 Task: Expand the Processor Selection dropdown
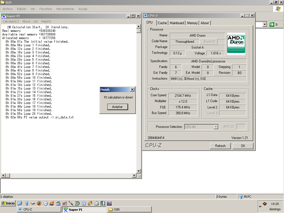(x=216, y=127)
